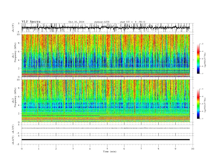Viewport: 217px width, 167px height.
Task: Click the '-5' tick of ch.1 color bar
Action: coord(202,59)
